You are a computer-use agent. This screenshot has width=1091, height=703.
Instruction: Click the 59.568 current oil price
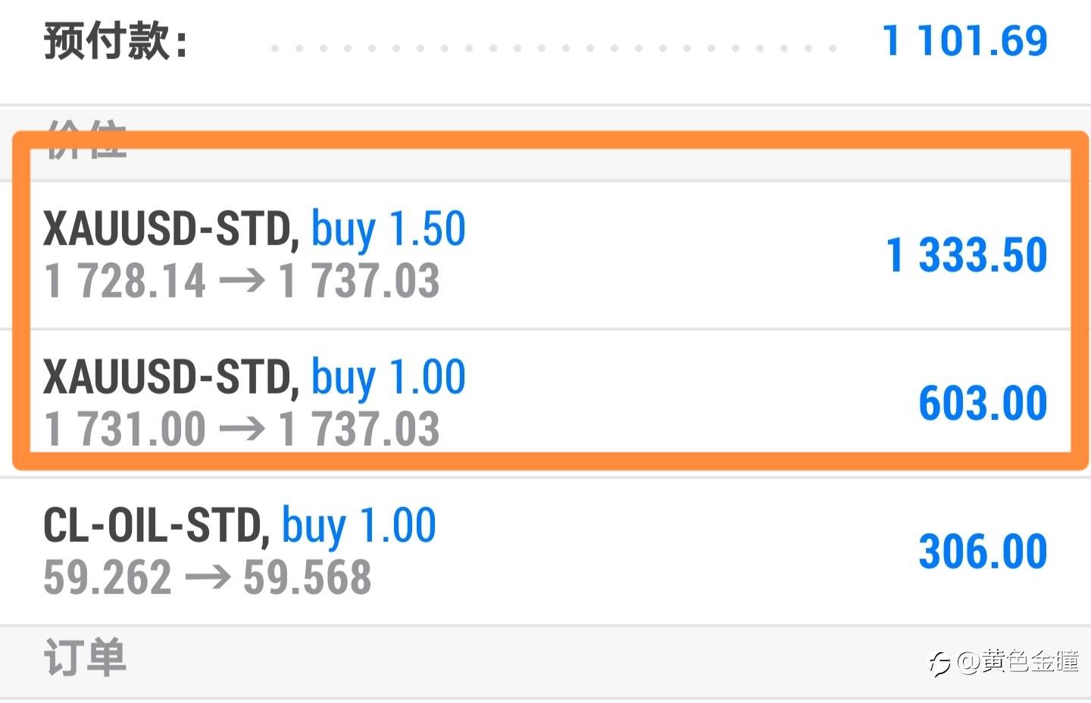[307, 578]
